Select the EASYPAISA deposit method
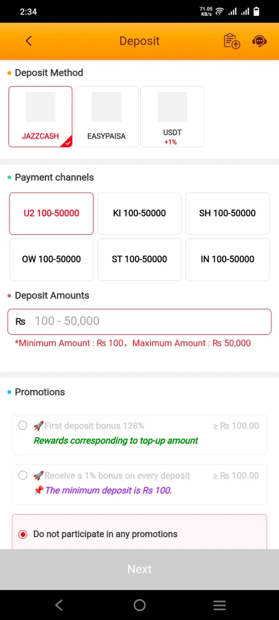The height and width of the screenshot is (620, 279). coord(107,117)
